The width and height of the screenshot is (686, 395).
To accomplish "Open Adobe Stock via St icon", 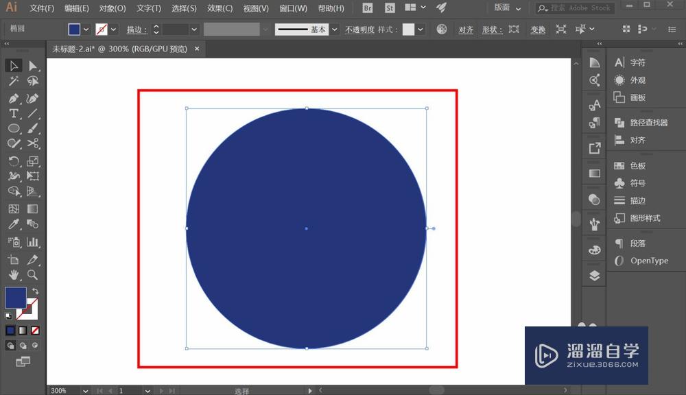I will [390, 8].
